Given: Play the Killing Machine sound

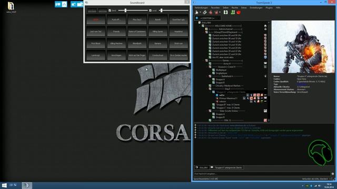Looking at the screenshot, I should click(x=116, y=44).
